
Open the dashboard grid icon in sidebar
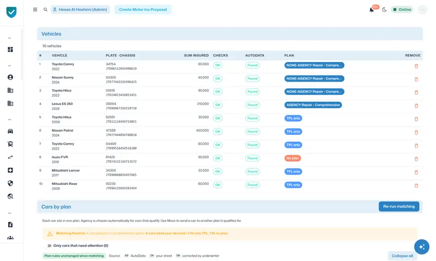coord(10,49)
